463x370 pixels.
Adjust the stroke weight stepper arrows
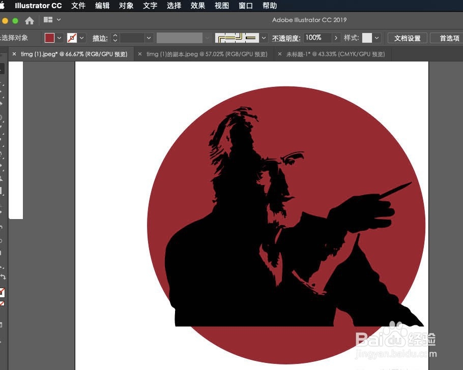pyautogui.click(x=115, y=38)
